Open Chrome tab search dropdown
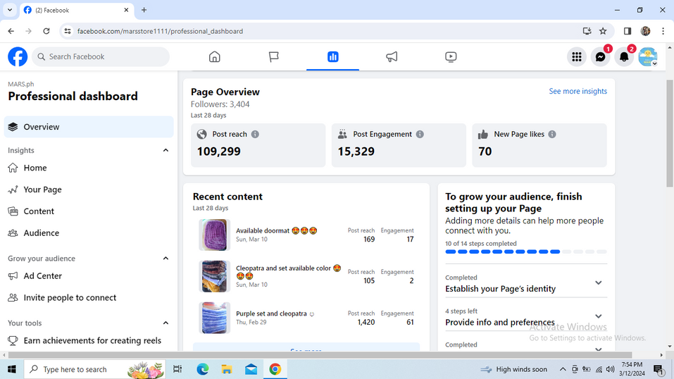Viewport: 674px width, 379px height. point(9,9)
